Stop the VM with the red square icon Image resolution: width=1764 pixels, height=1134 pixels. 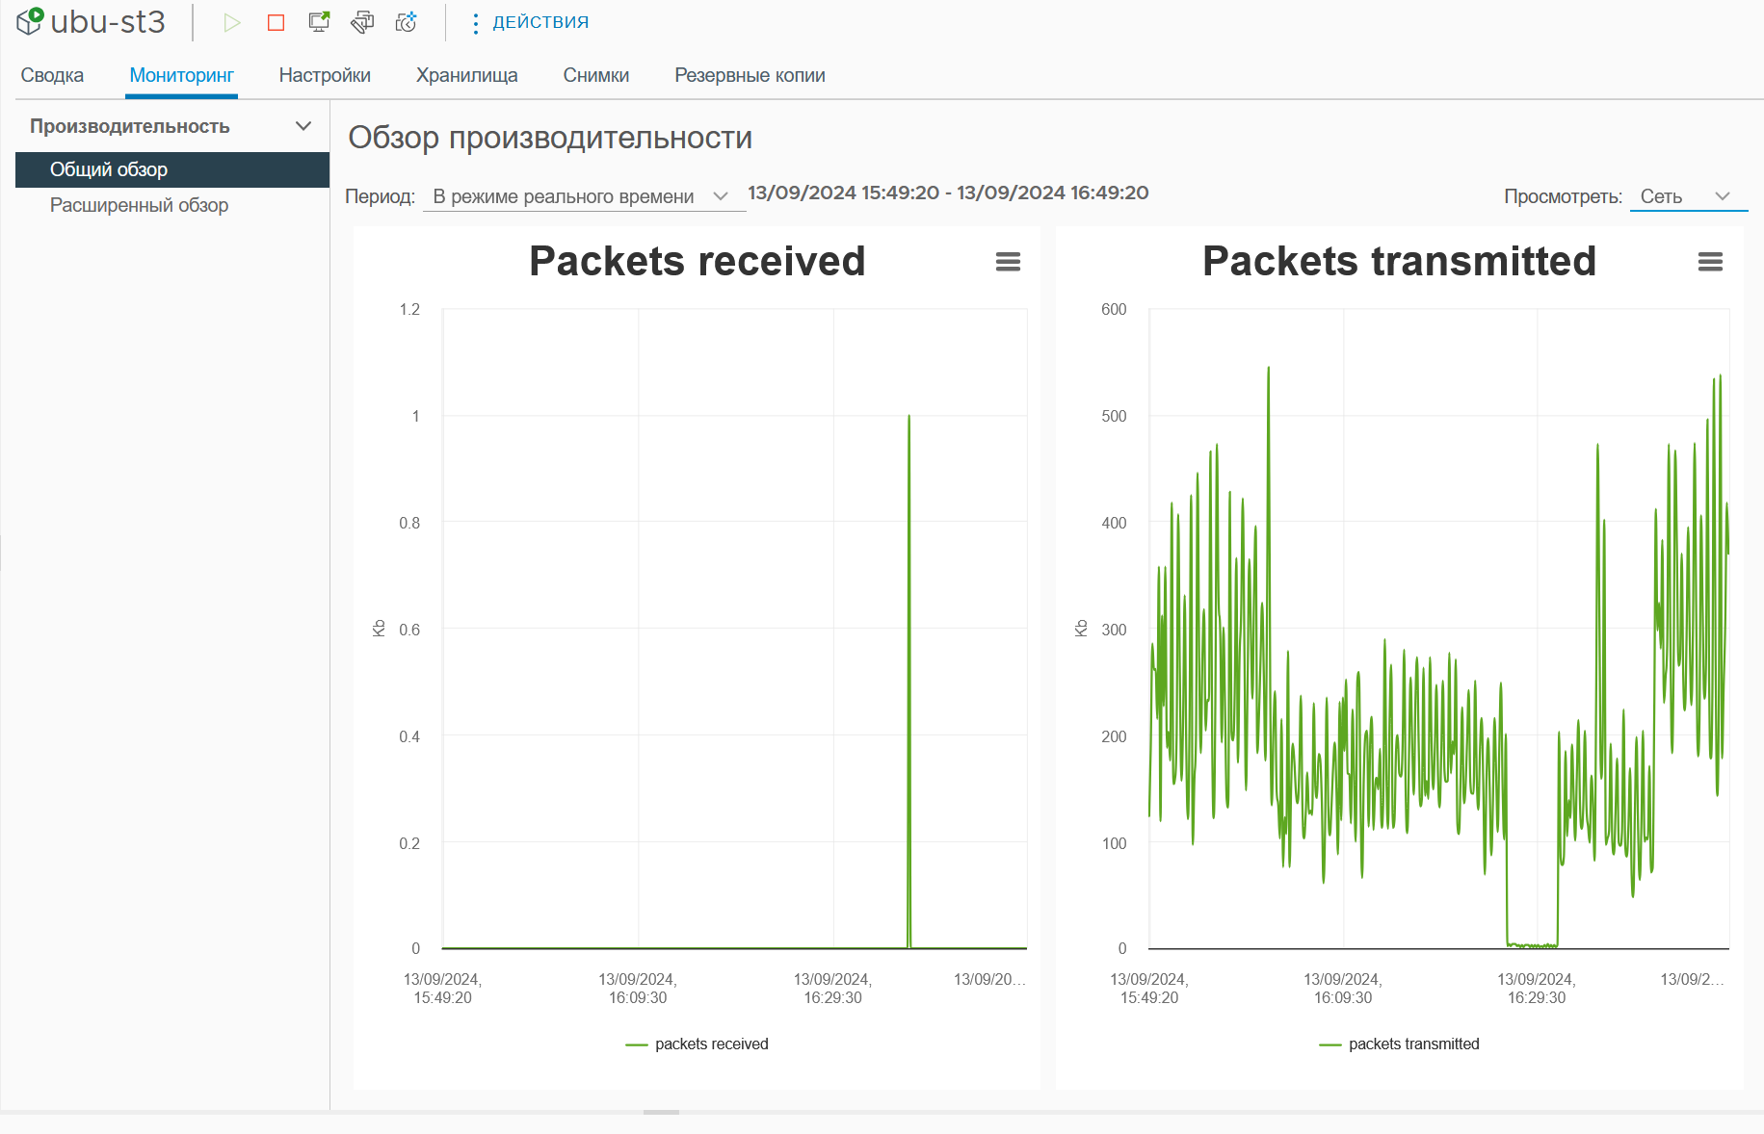tap(276, 22)
